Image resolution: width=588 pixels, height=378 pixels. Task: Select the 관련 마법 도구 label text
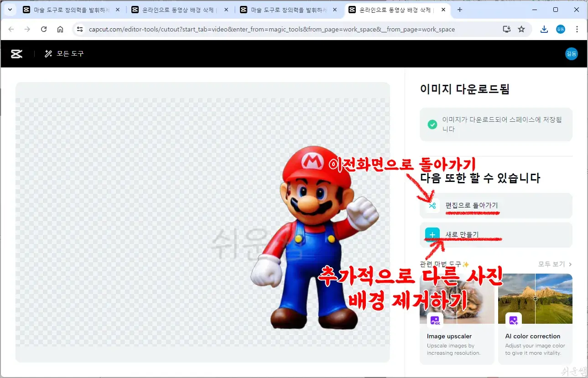[x=441, y=264]
